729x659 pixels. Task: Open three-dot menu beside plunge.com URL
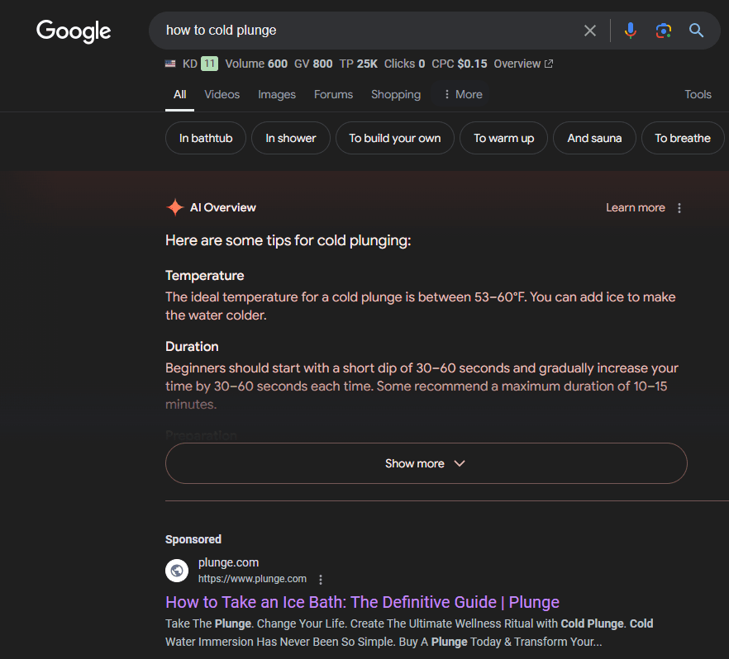pos(322,580)
